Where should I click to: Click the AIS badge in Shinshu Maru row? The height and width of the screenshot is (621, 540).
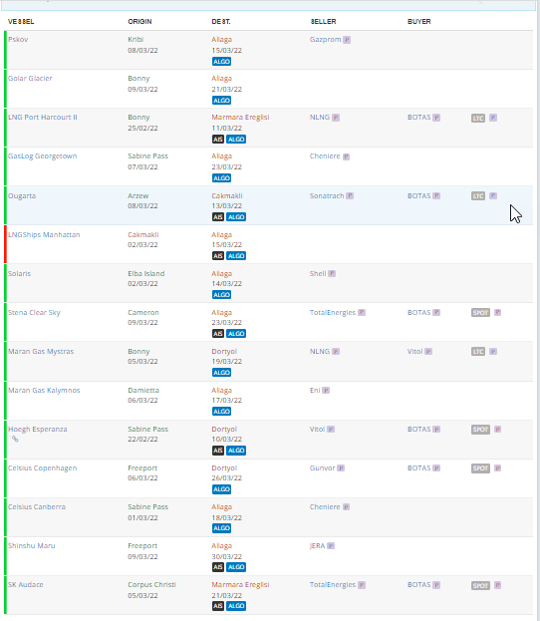click(218, 567)
